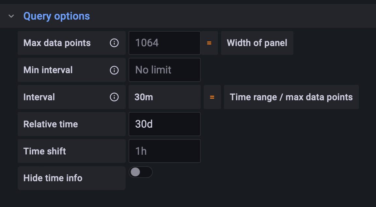The image size is (376, 207).
Task: Click the info icon beside Interval
Action: tap(114, 97)
